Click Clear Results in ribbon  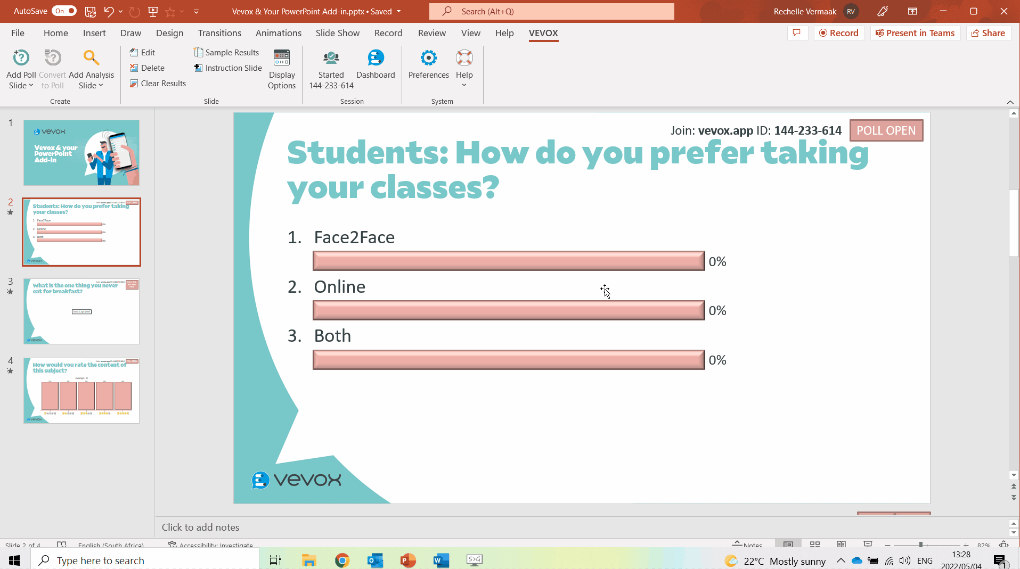[158, 83]
